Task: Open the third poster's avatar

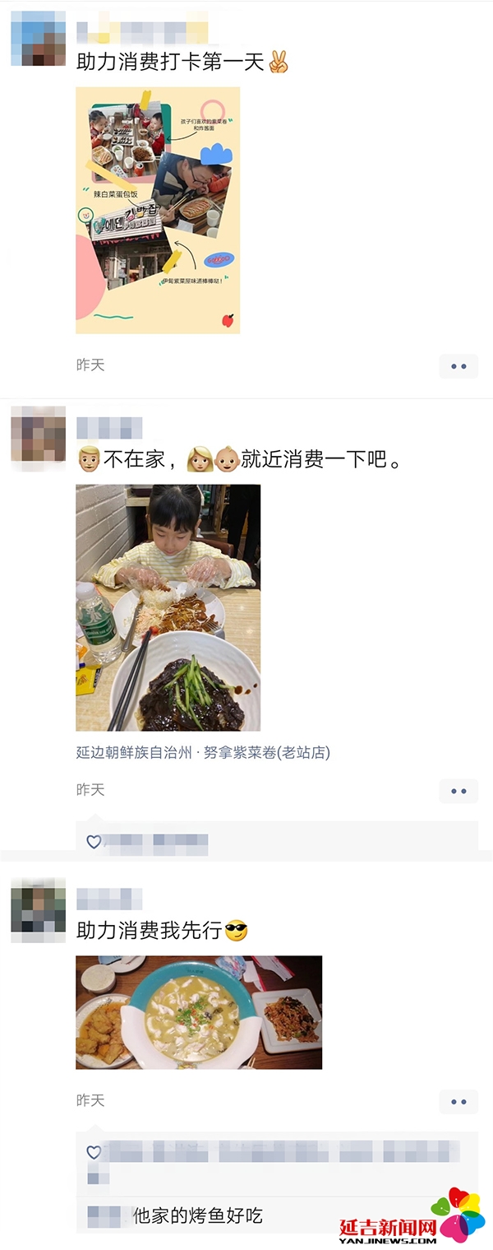Action: tap(38, 910)
